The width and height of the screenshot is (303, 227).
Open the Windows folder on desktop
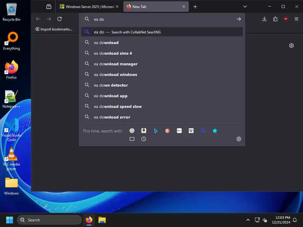(12, 186)
